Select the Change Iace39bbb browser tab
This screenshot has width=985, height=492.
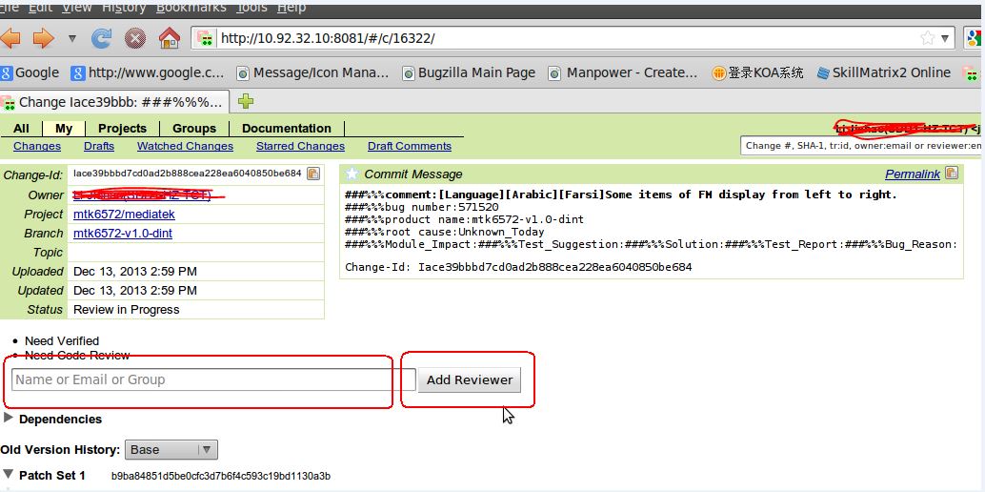click(x=113, y=102)
